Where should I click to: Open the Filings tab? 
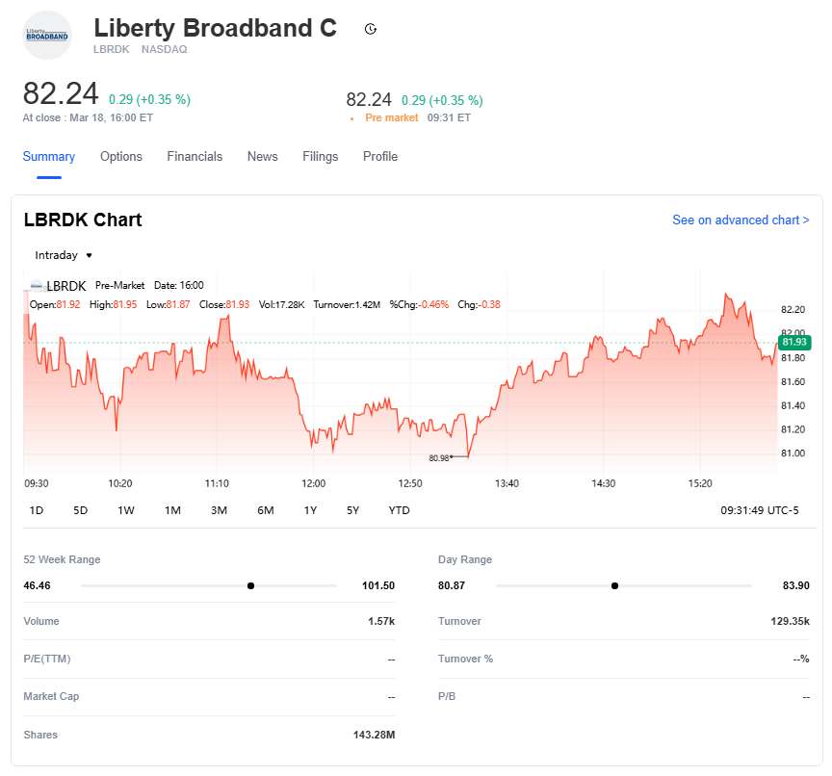321,157
